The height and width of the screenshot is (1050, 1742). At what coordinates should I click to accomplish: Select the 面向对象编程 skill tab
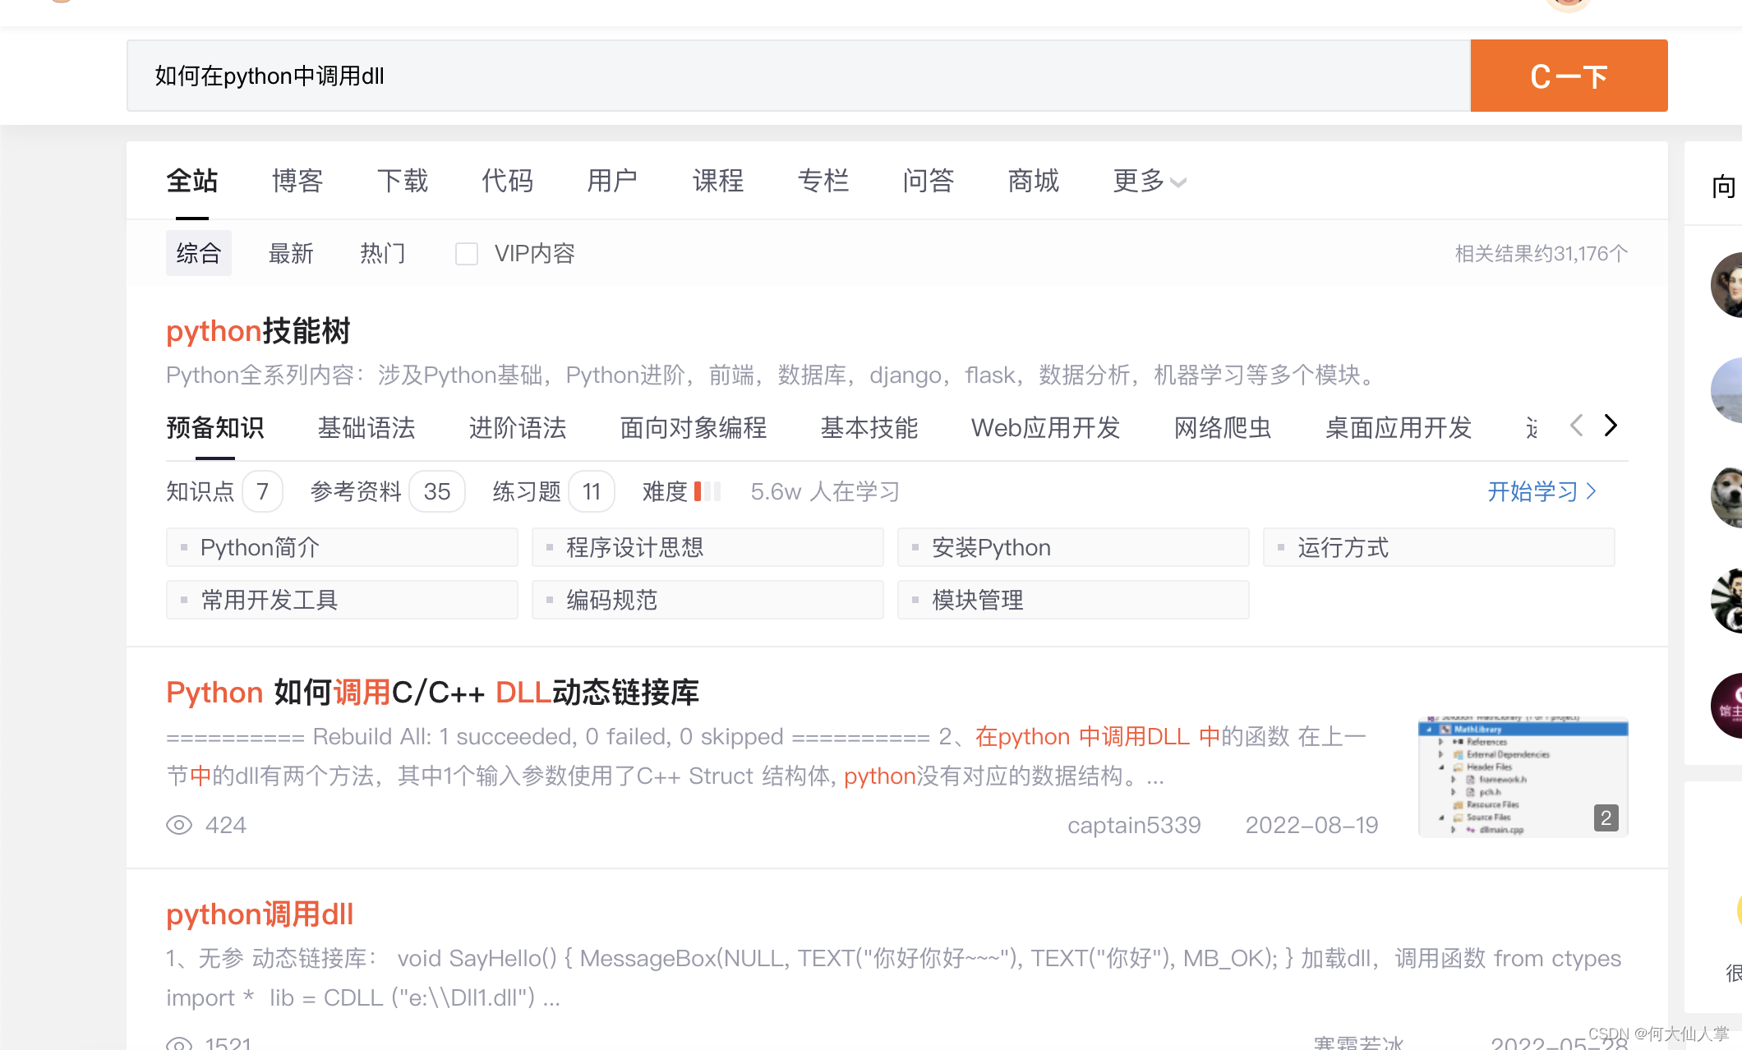point(694,427)
